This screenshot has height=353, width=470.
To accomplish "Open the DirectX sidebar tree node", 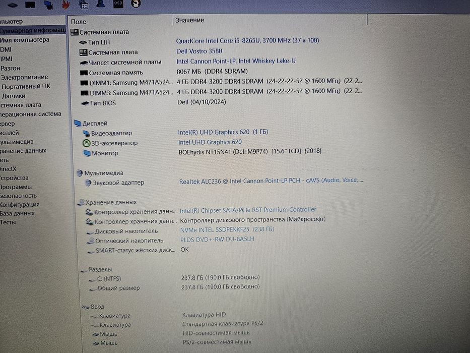I will [9, 169].
